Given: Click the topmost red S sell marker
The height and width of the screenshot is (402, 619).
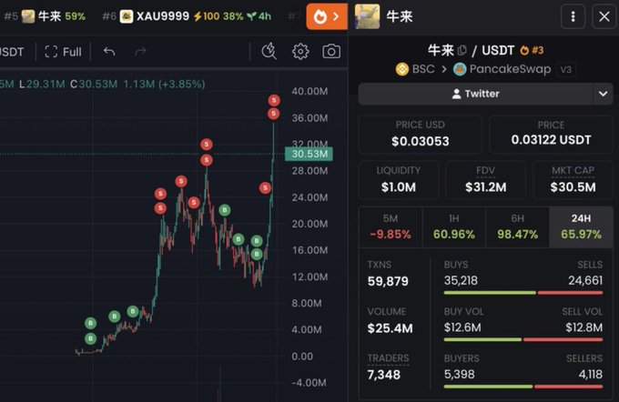Looking at the screenshot, I should [274, 100].
